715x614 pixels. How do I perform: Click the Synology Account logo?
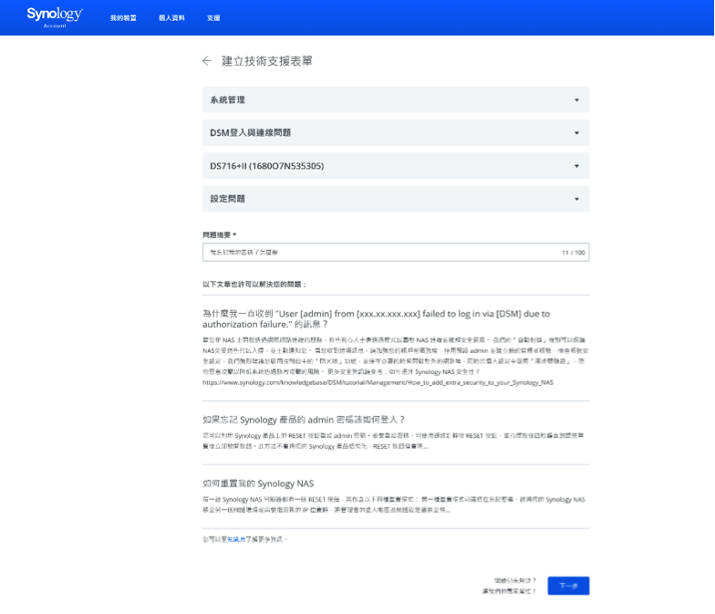tap(55, 17)
